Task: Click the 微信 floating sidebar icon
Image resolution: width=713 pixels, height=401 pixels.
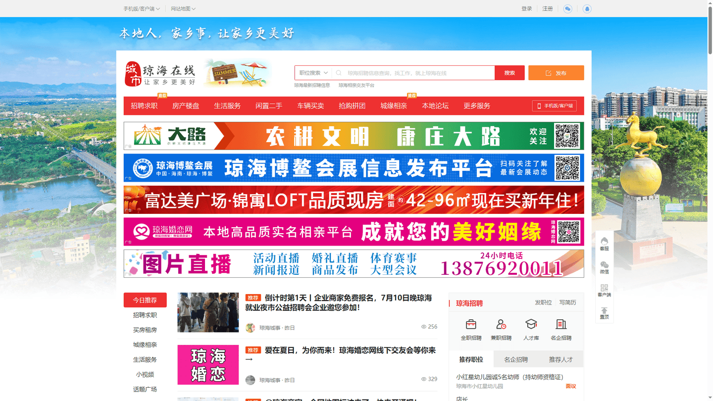Action: click(x=604, y=267)
